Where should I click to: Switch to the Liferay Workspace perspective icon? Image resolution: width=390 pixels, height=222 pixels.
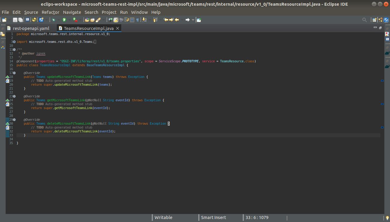(386, 20)
